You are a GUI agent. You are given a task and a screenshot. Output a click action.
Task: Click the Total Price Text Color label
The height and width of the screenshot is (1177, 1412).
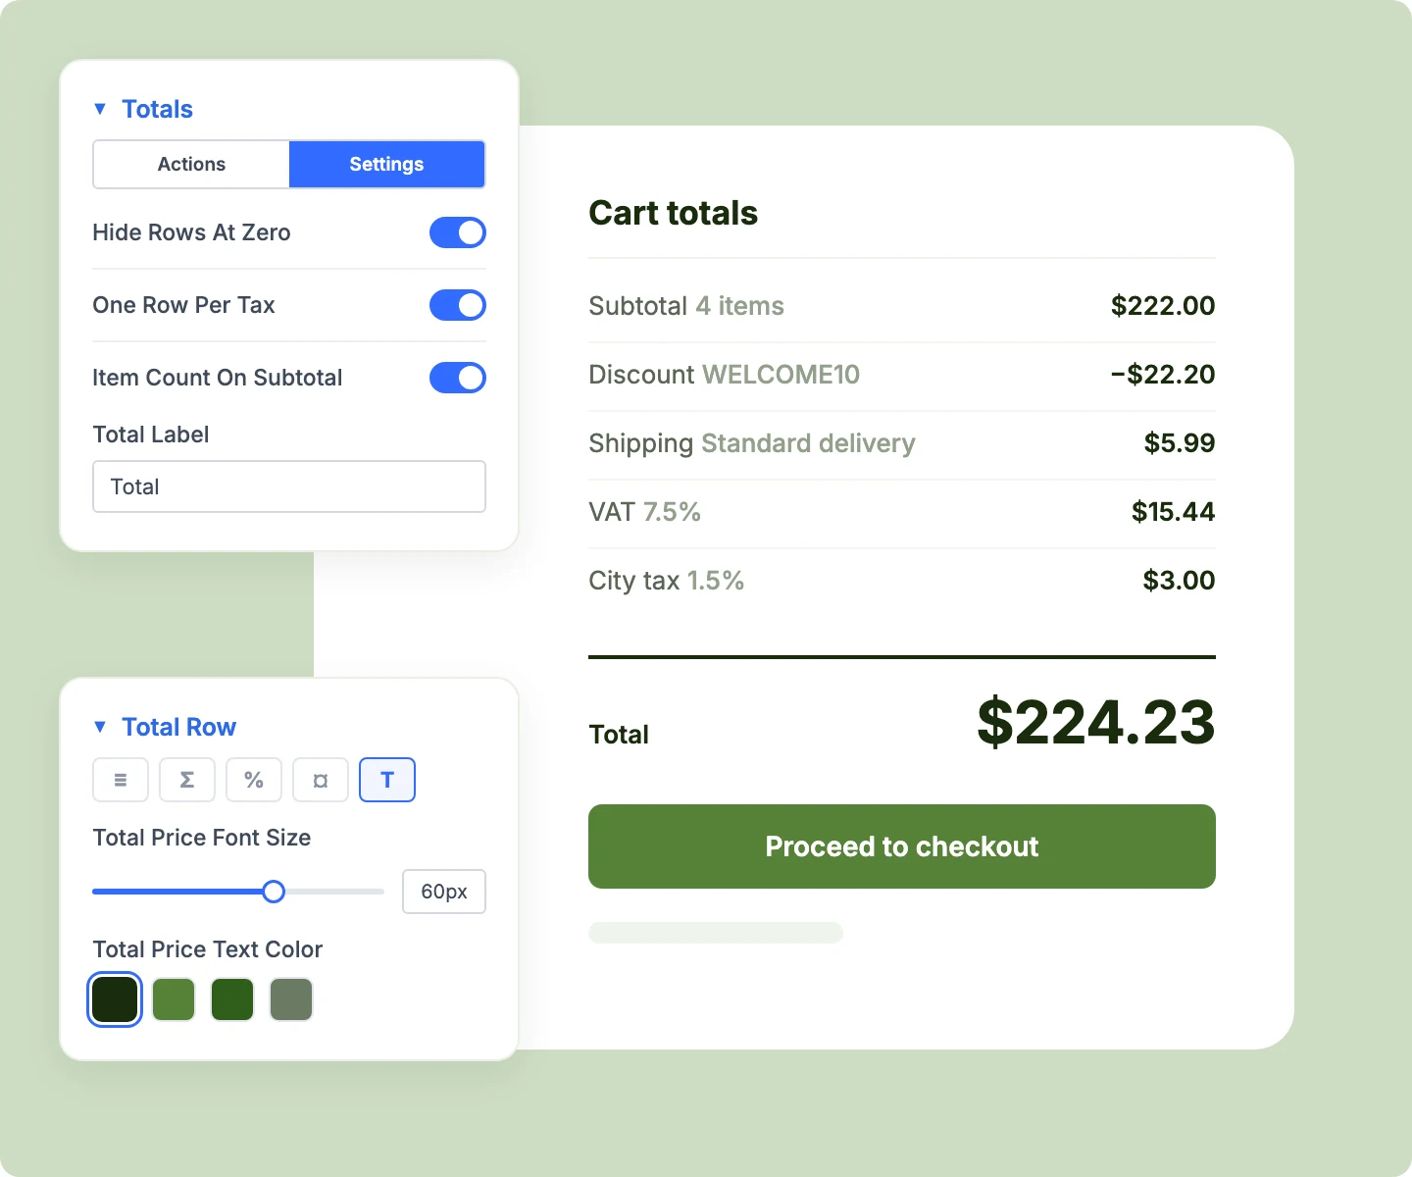coord(208,949)
